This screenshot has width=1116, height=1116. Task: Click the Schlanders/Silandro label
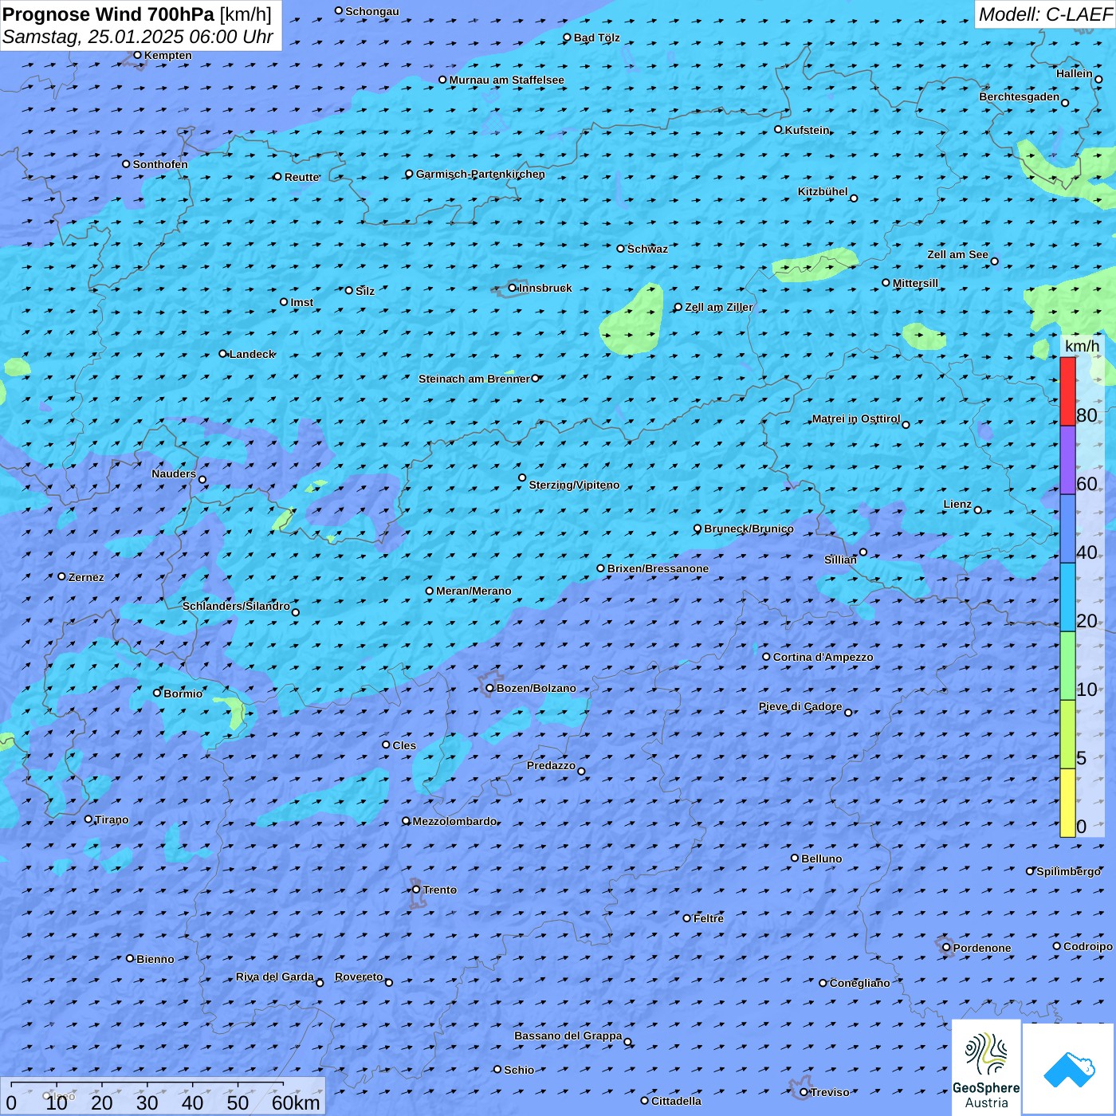[x=236, y=606]
